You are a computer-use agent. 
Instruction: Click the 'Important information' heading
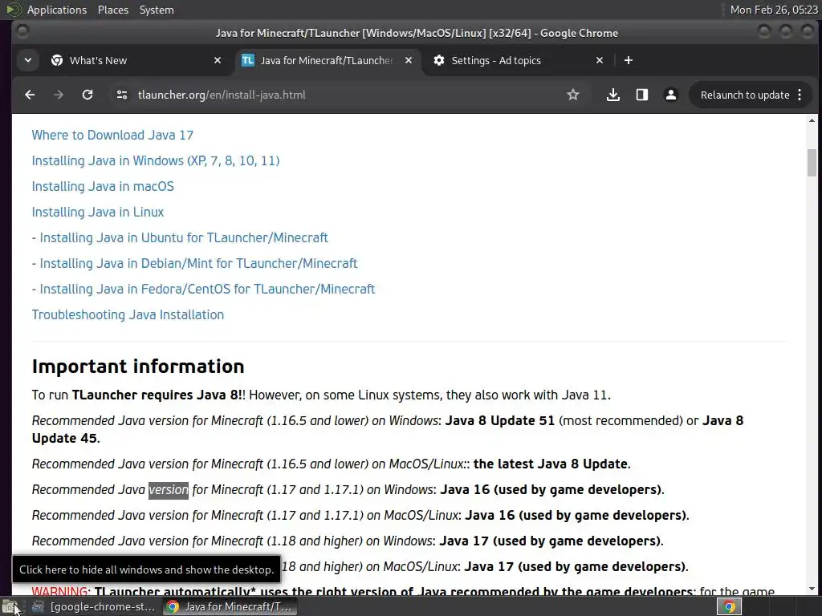pyautogui.click(x=138, y=366)
